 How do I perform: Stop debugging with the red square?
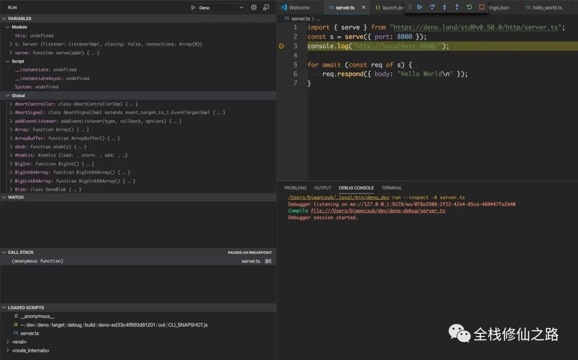tap(482, 7)
